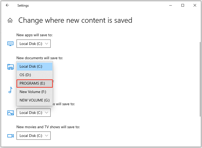This screenshot has width=202, height=148.
Task: Click the documents folder icon
Action: 10,67
